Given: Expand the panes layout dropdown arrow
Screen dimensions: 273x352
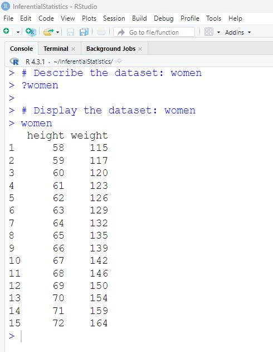Looking at the screenshot, I should tap(218, 32).
